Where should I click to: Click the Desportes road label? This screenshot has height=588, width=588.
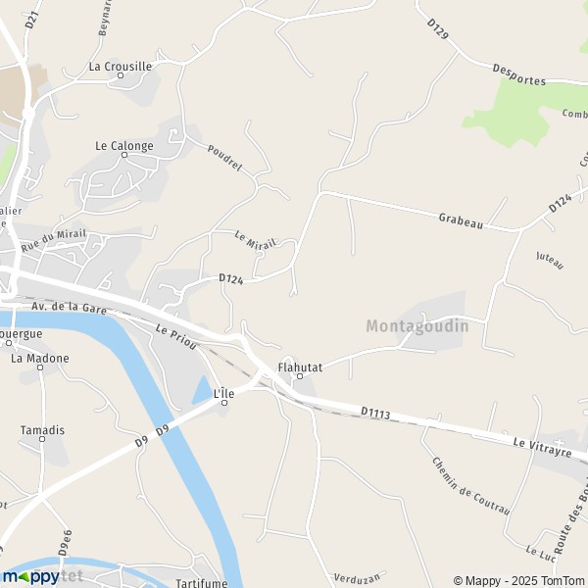pyautogui.click(x=518, y=75)
